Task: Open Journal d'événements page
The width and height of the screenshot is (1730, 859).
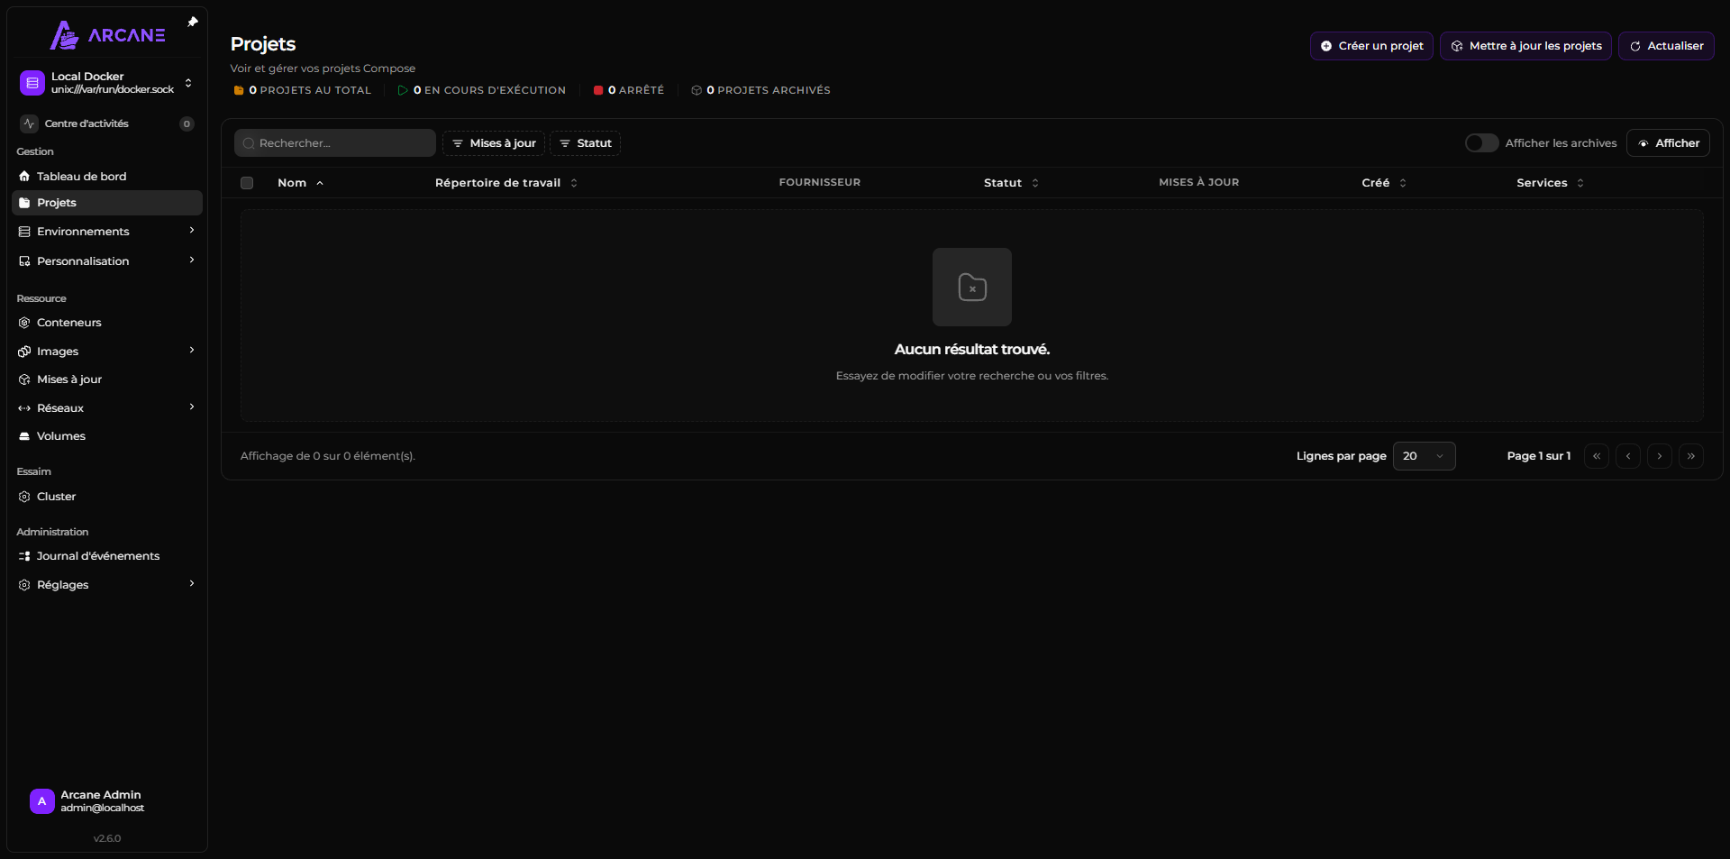Action: [107, 556]
